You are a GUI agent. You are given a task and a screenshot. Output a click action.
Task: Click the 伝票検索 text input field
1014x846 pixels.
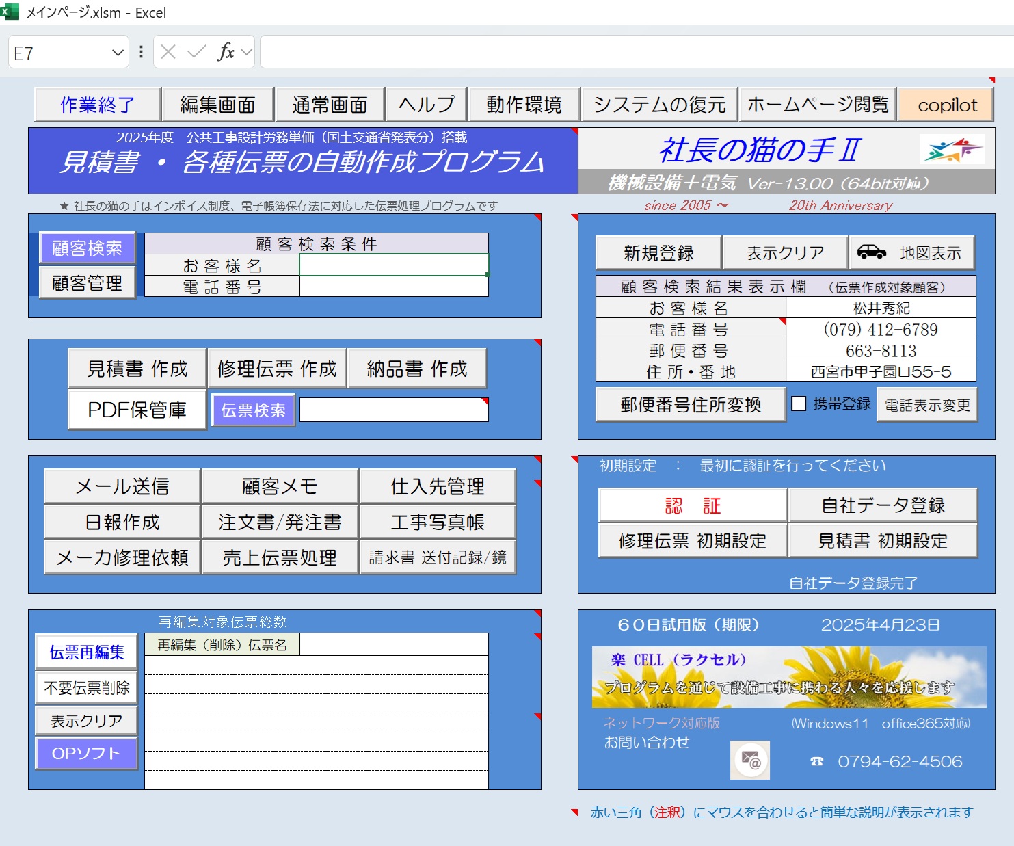point(394,410)
